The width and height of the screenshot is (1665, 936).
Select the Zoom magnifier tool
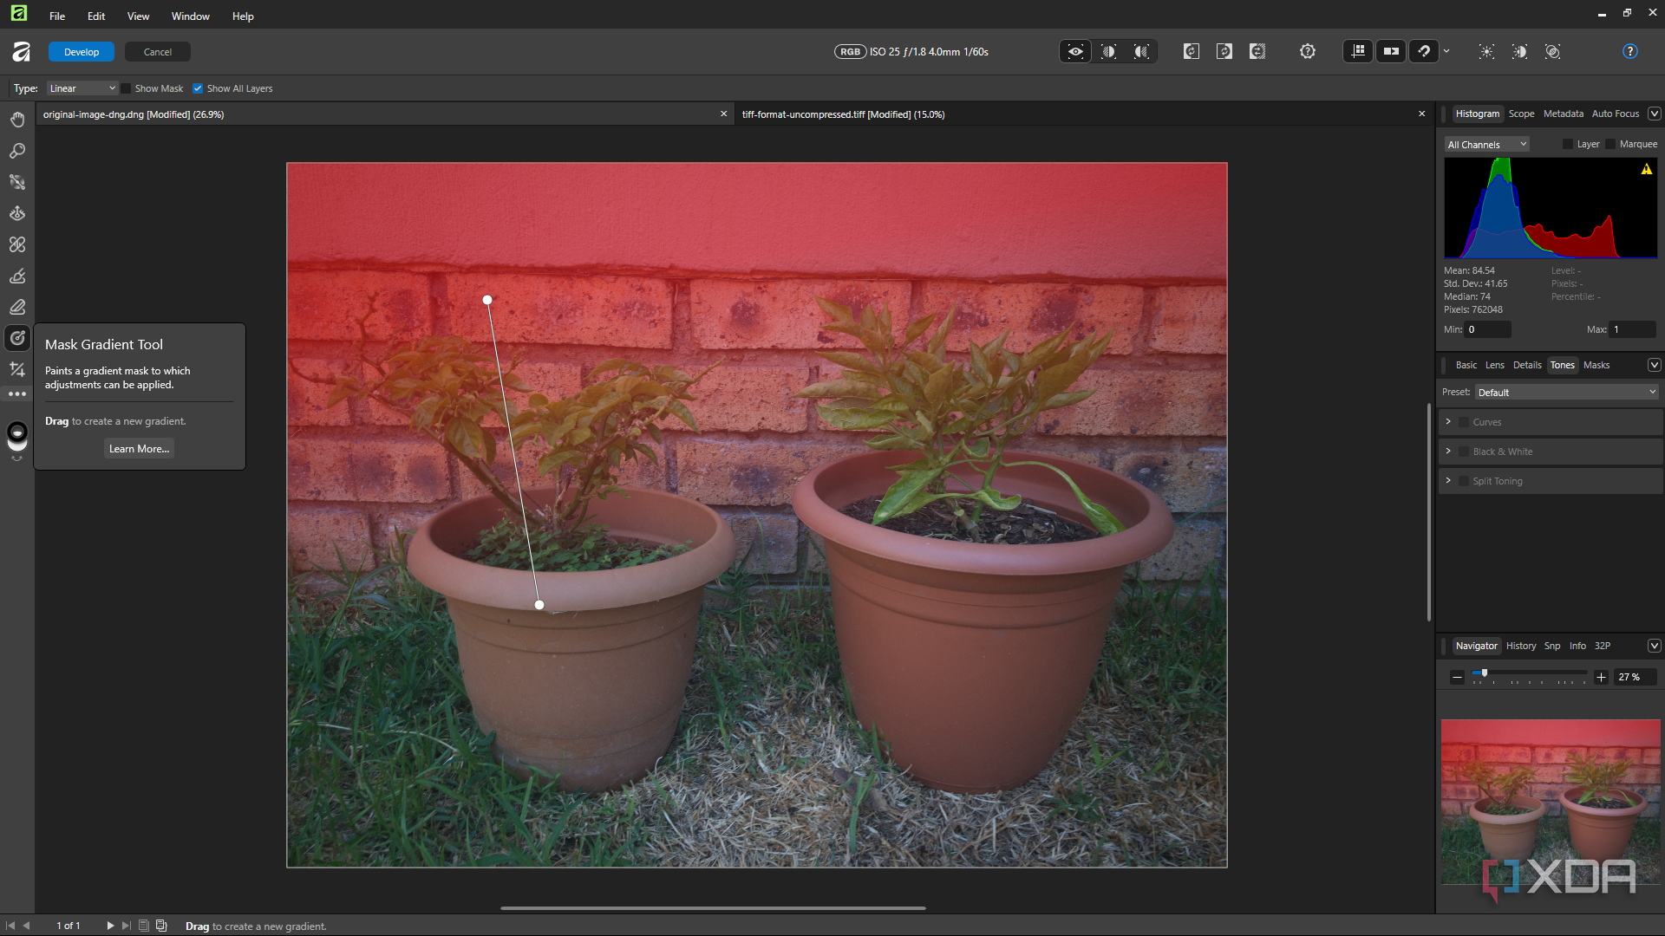(17, 151)
